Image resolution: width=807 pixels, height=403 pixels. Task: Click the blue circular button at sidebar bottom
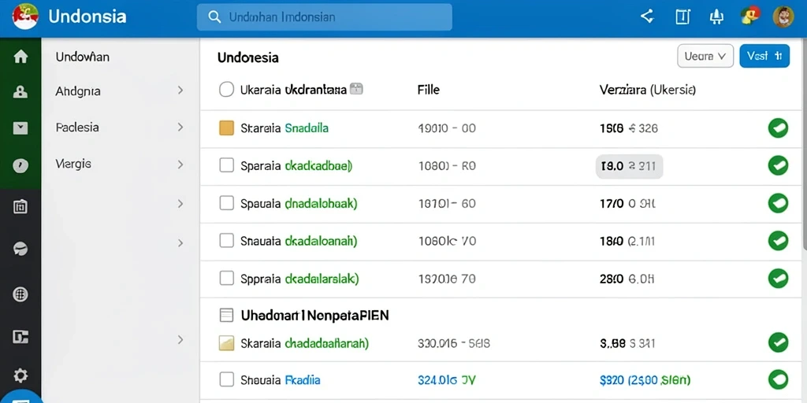[20, 397]
